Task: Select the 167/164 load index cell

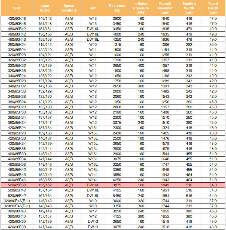Action: [x=45, y=195]
